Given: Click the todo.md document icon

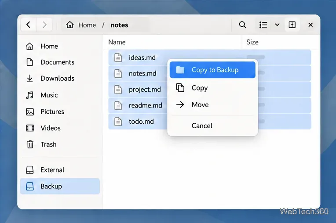Looking at the screenshot, I should coord(118,122).
